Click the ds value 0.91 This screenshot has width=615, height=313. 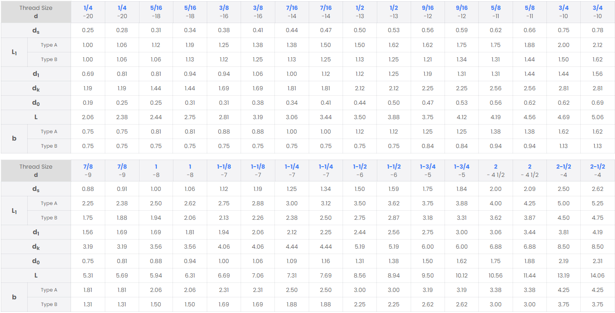tap(122, 189)
